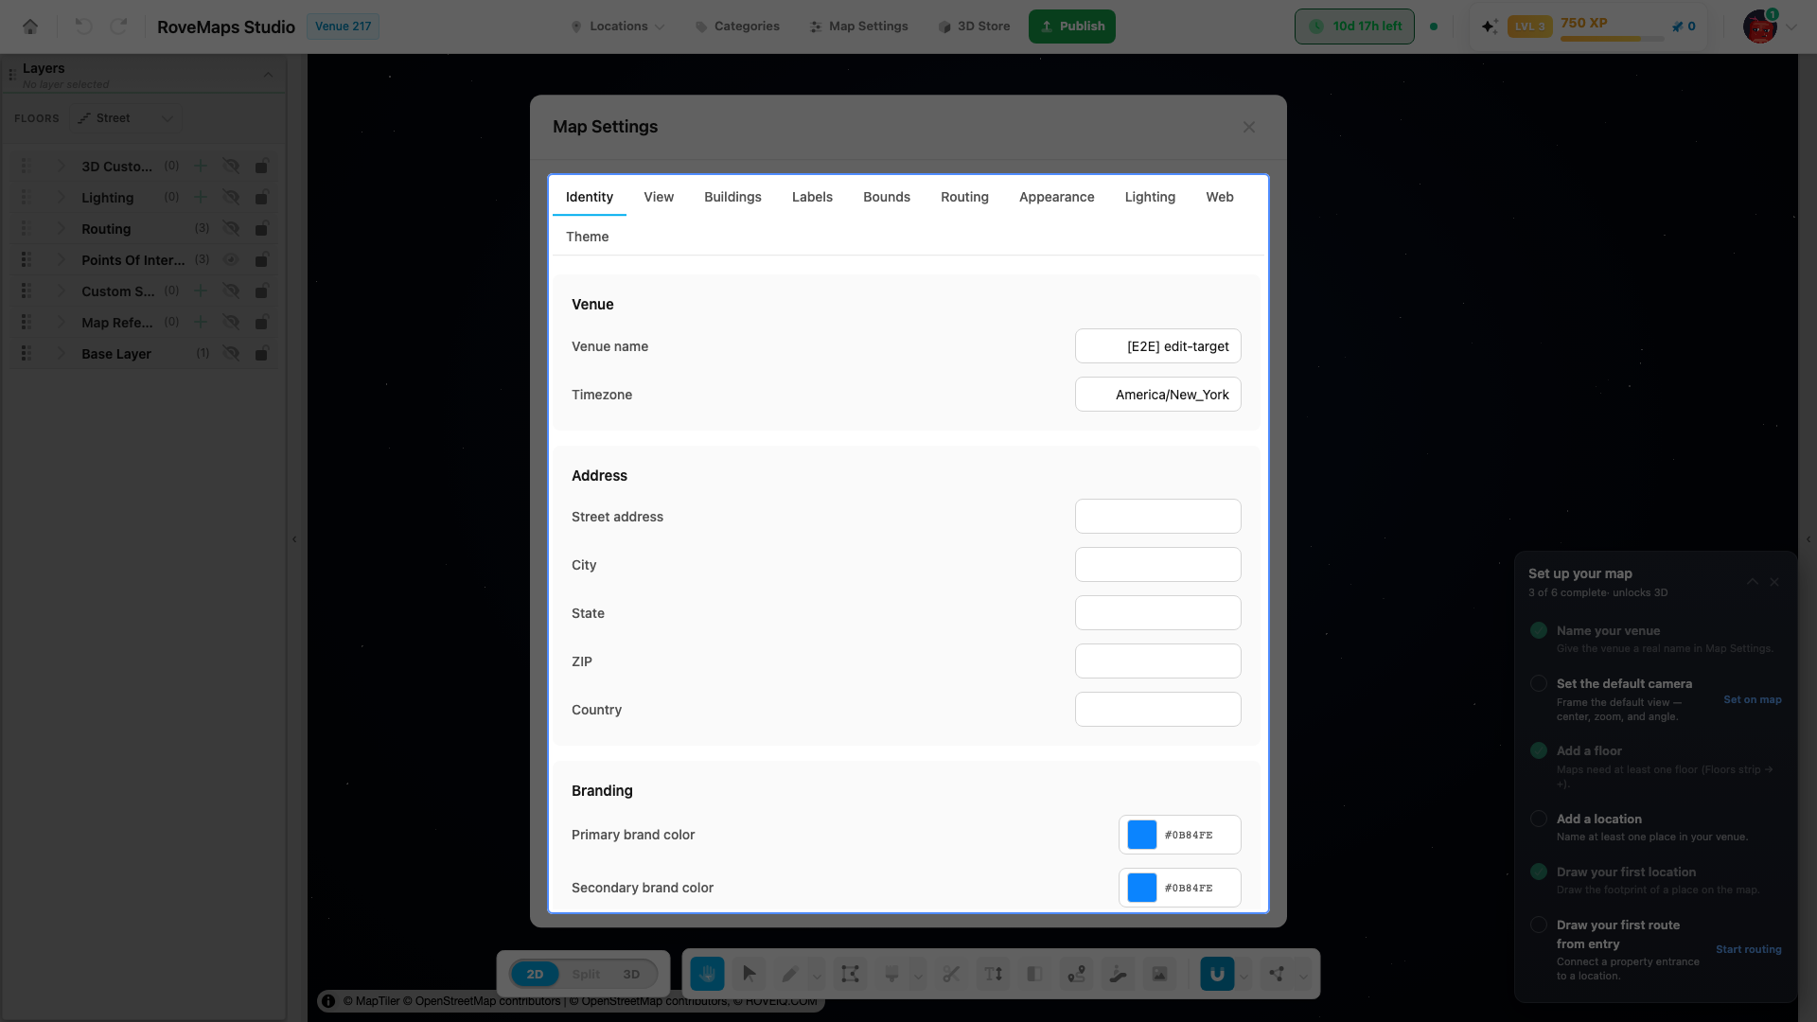This screenshot has width=1817, height=1022.
Task: Click the split panel icon in toolbar
Action: point(1034,974)
